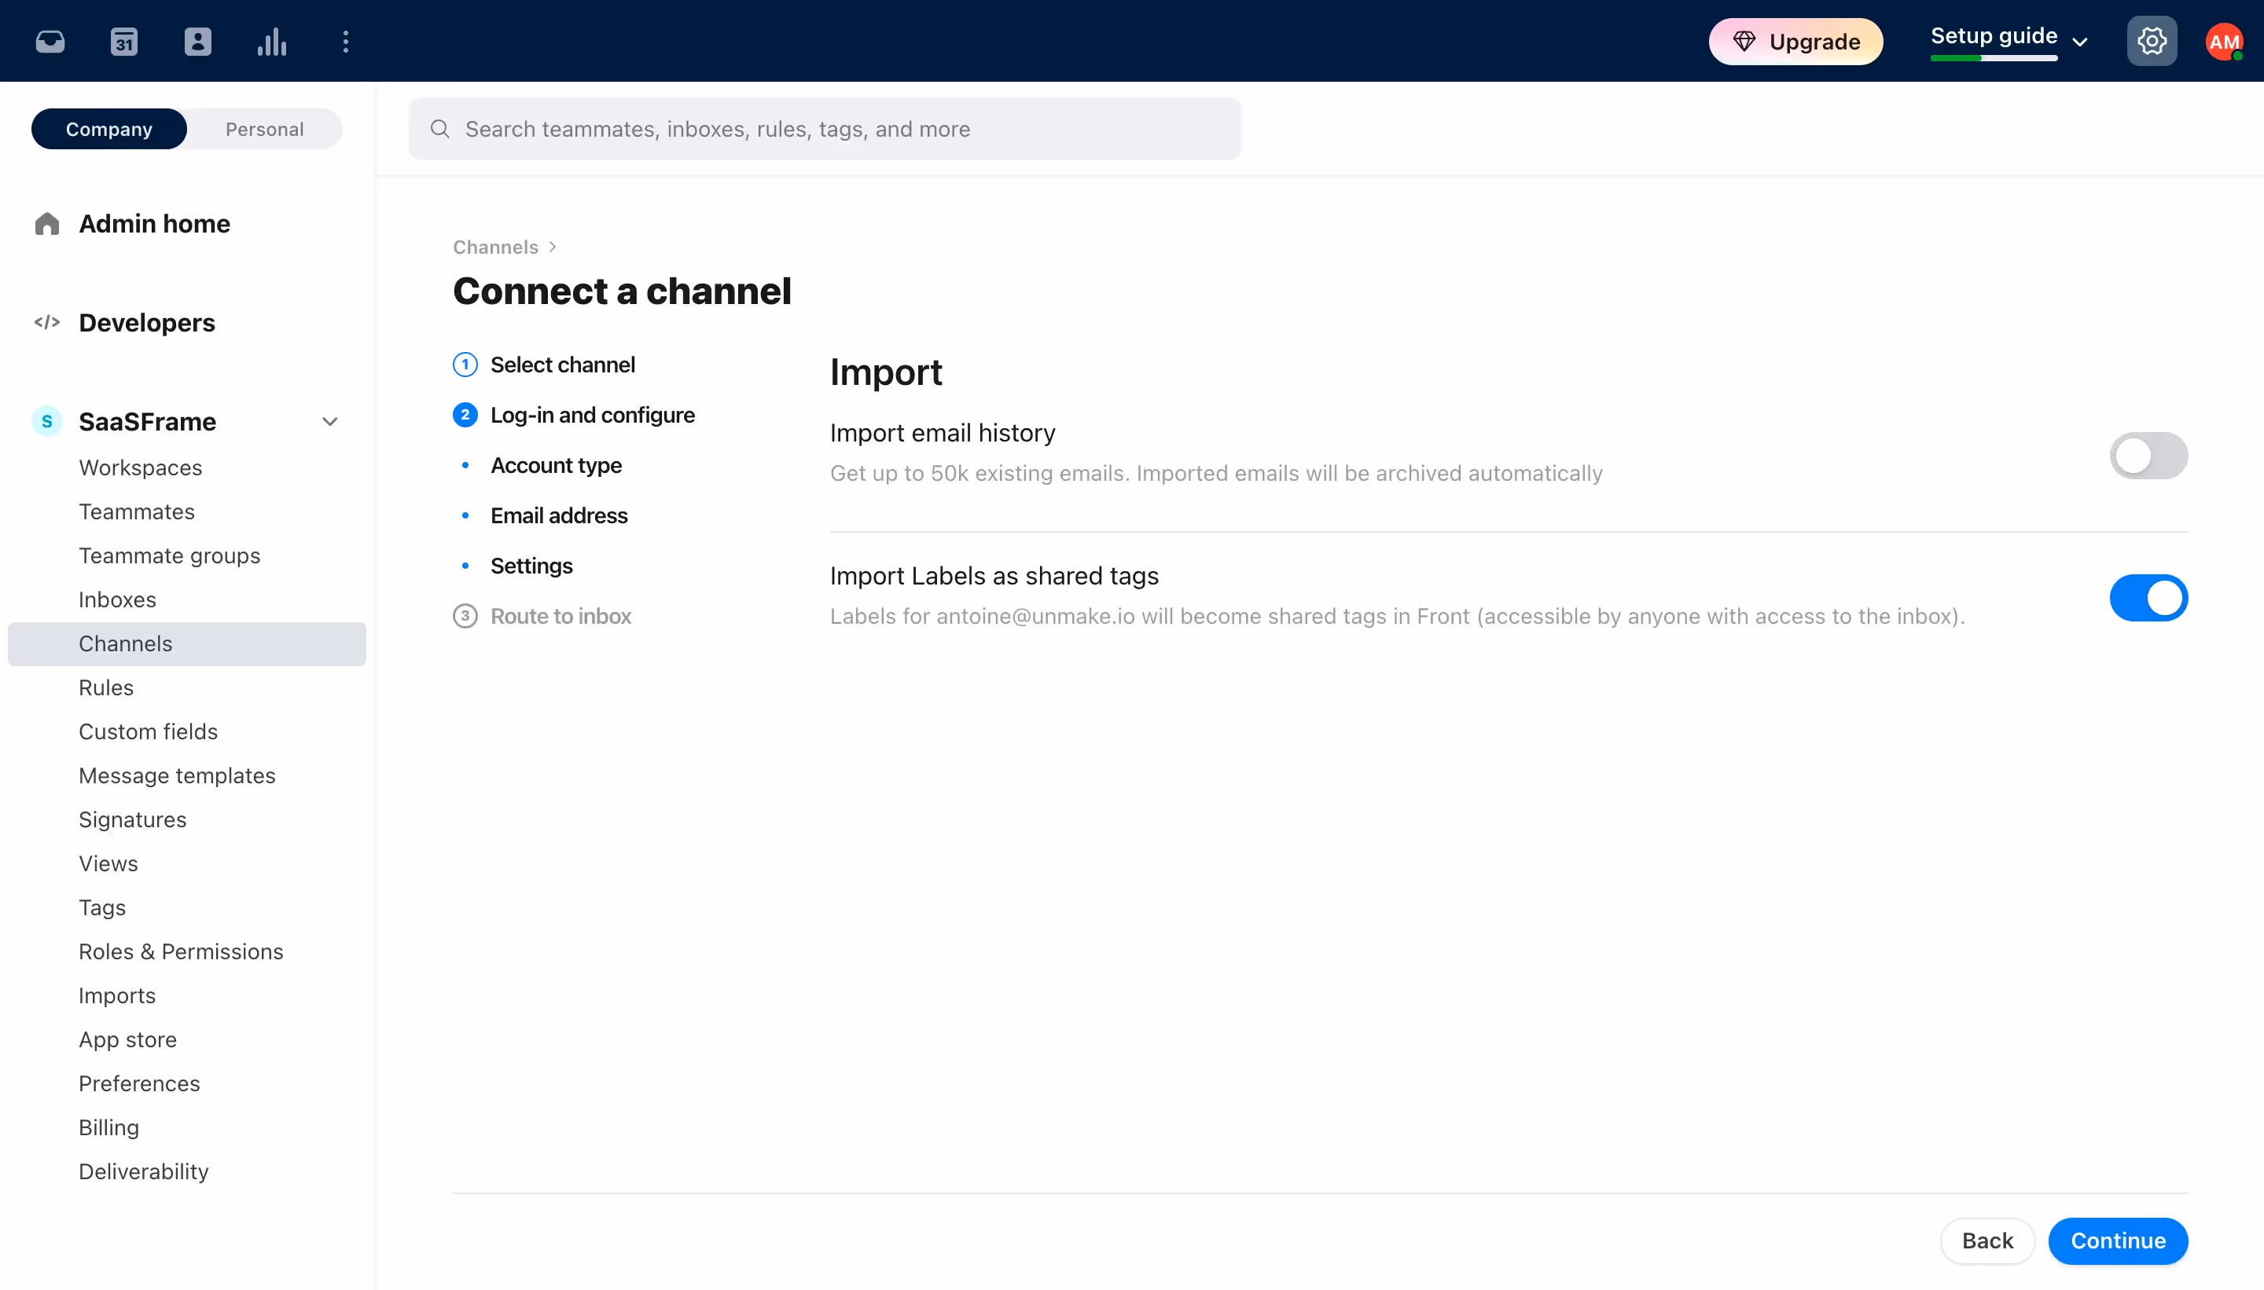2264x1290 pixels.
Task: Open the Settings gear icon
Action: (2151, 41)
